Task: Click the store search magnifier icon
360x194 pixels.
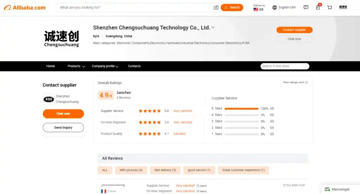Action: coord(305,66)
